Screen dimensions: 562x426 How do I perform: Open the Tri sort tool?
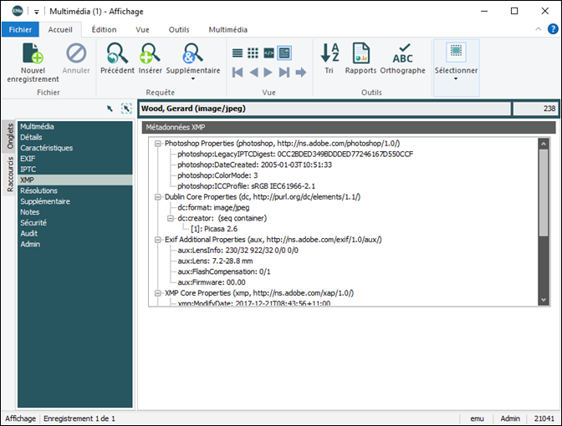point(330,54)
